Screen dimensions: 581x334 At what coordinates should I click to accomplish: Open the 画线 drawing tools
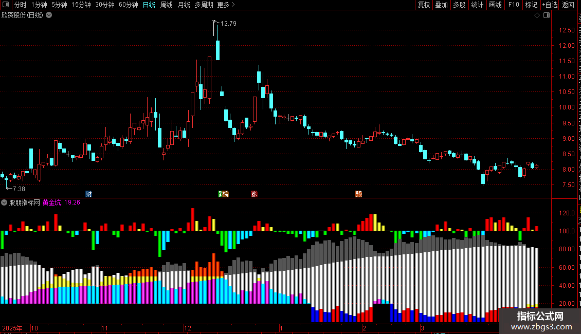pos(496,5)
